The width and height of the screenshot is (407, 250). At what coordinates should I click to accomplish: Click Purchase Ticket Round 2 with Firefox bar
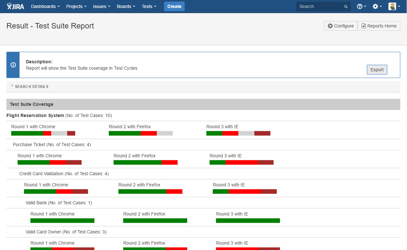[146, 162]
